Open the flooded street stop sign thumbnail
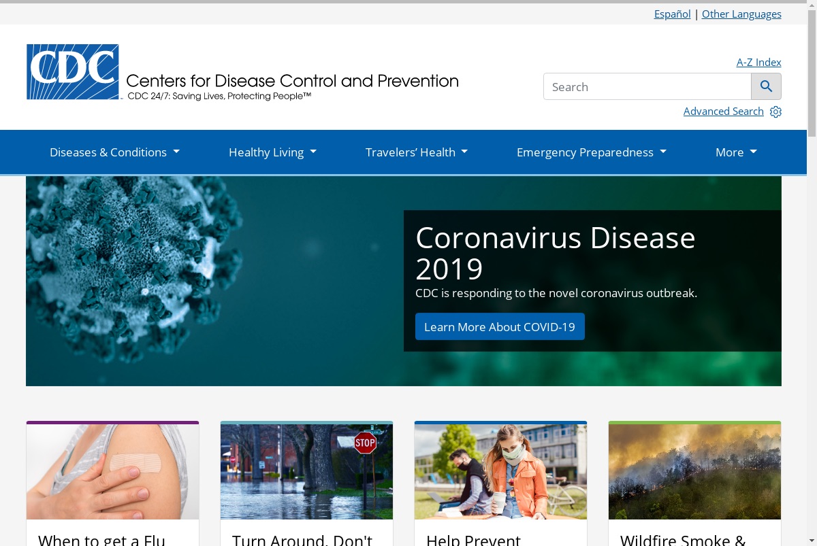The height and width of the screenshot is (546, 817). click(306, 472)
